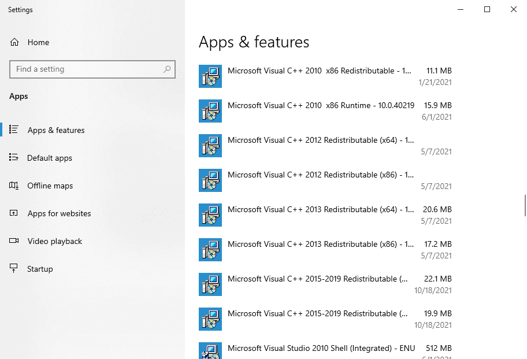This screenshot has height=359, width=527.
Task: Maximize the Settings window
Action: coord(487,9)
